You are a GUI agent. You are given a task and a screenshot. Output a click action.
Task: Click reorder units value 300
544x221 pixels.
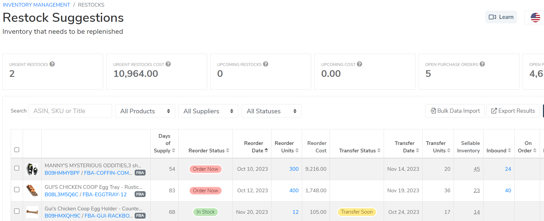(x=294, y=169)
